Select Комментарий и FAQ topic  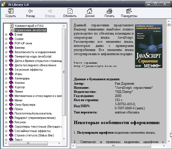click(29, 26)
